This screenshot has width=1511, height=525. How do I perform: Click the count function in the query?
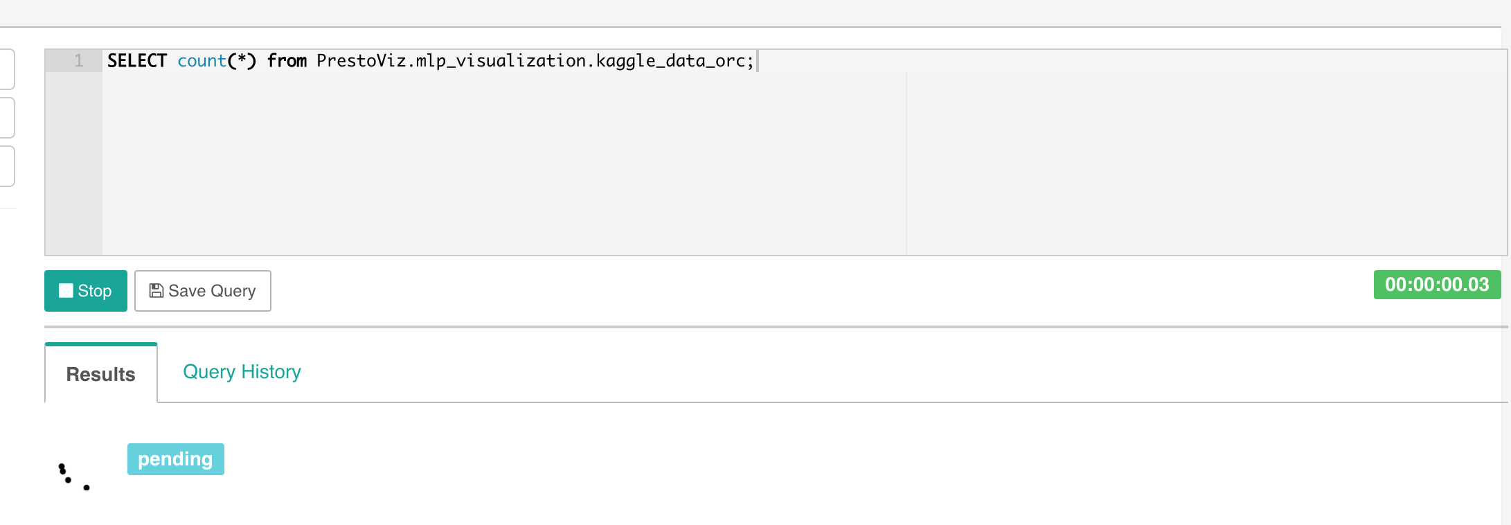(x=202, y=61)
